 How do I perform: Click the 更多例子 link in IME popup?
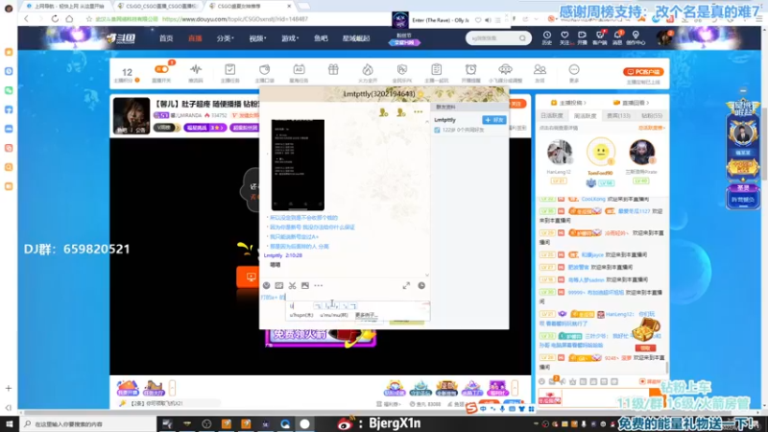367,315
